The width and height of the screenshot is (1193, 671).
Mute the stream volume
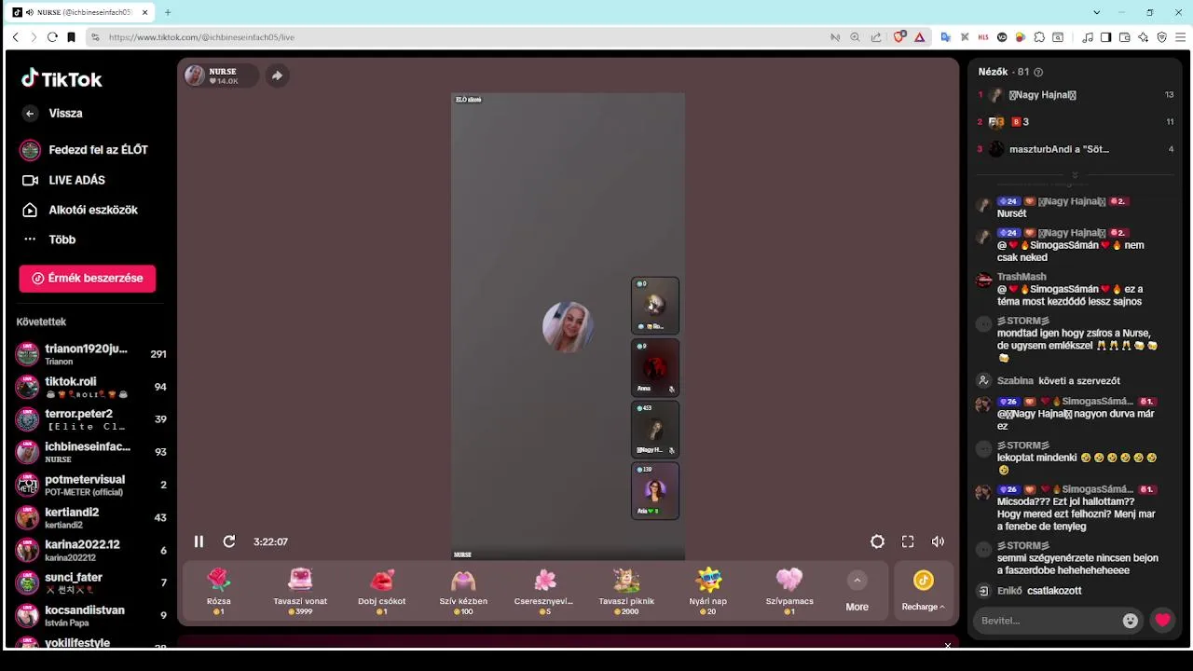click(x=938, y=541)
